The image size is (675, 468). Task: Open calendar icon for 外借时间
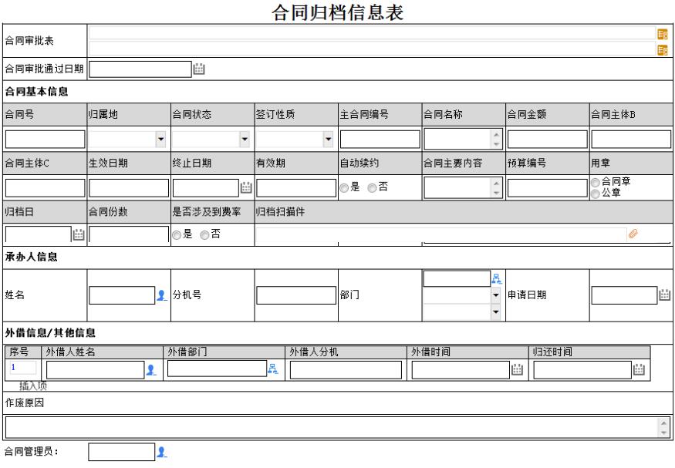pyautogui.click(x=517, y=369)
